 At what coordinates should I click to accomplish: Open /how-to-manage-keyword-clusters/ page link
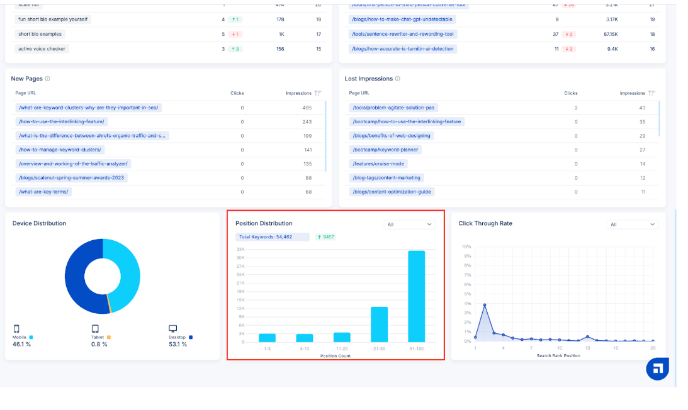[60, 150]
